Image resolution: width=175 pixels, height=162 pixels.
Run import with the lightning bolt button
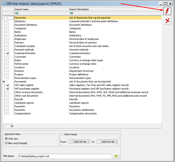pyautogui.click(x=167, y=11)
